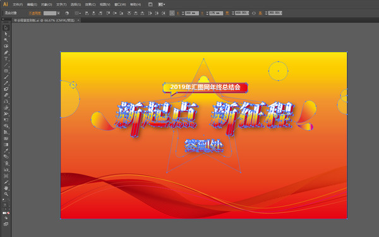
Task: Click vertical distribute top icon
Action: coord(129,13)
